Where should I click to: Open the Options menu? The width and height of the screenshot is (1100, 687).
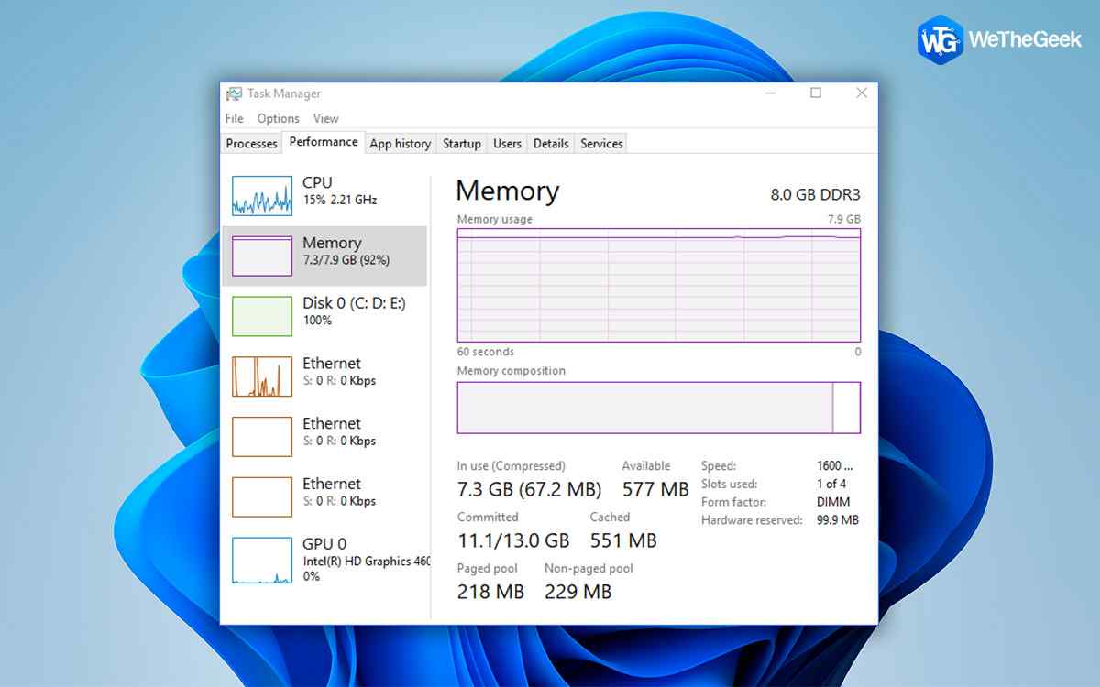pos(279,118)
